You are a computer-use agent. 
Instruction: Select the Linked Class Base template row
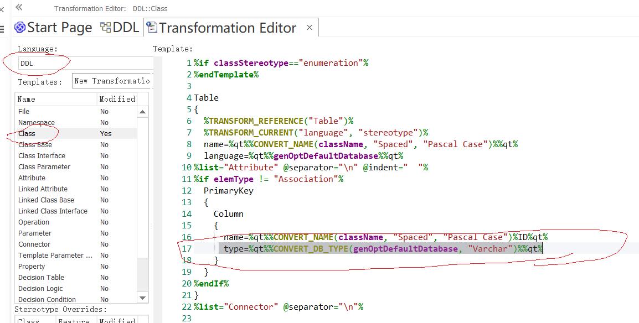point(76,200)
